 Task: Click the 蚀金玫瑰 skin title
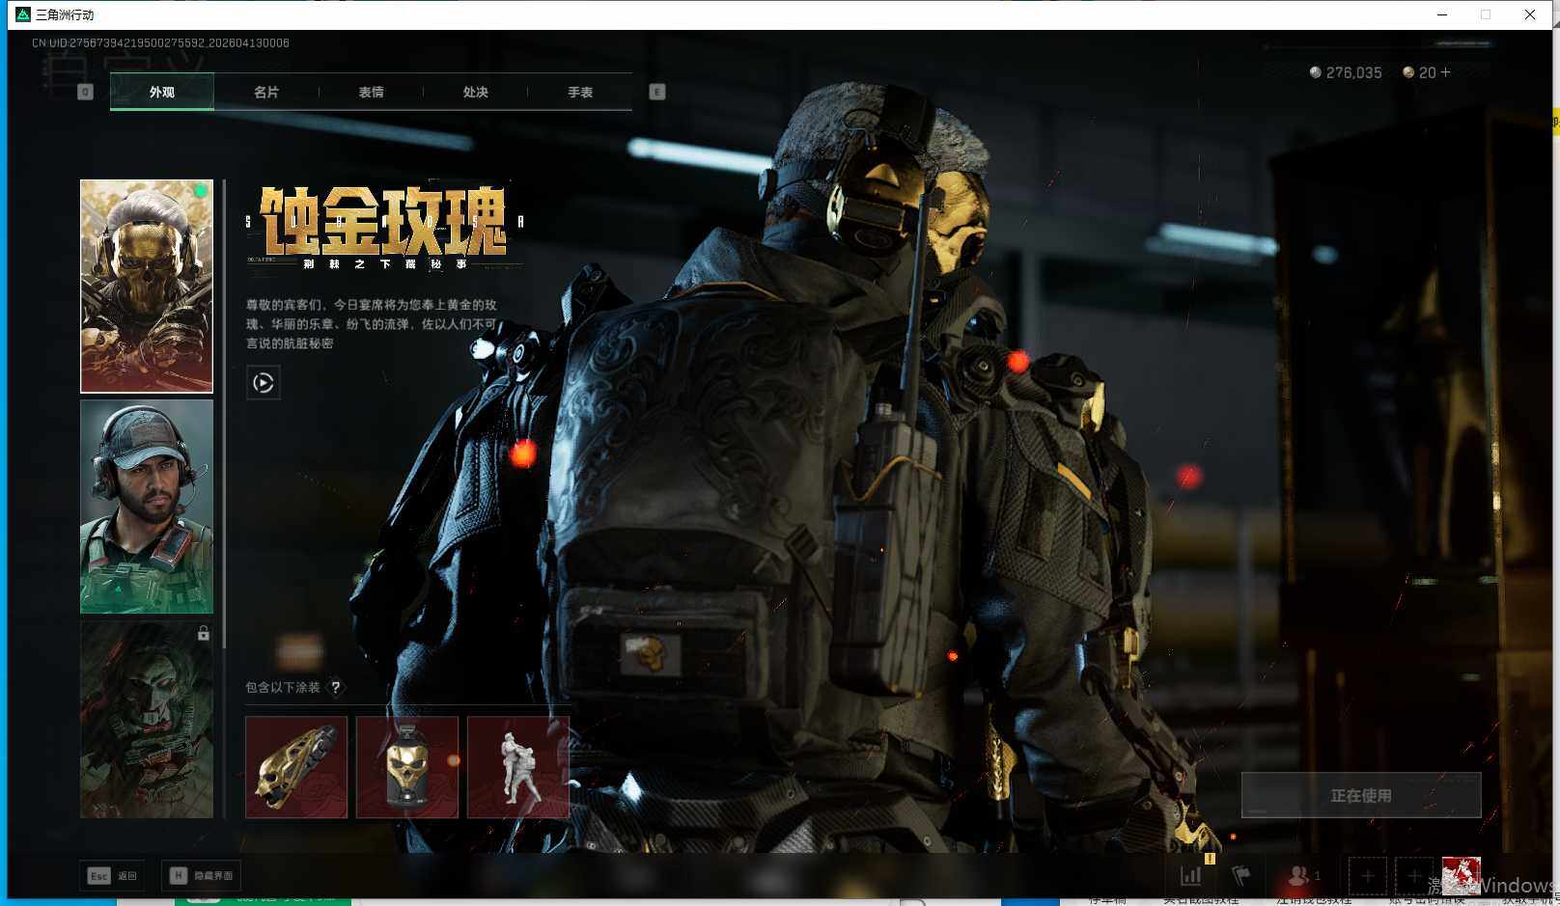pyautogui.click(x=384, y=220)
